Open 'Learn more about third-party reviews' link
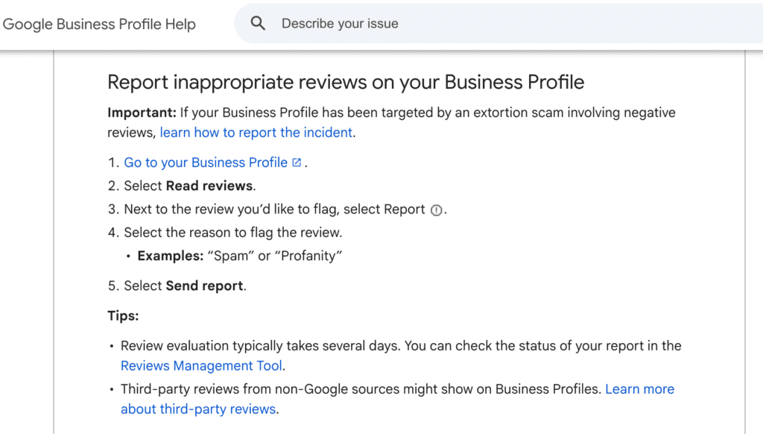This screenshot has width=763, height=434. (x=639, y=389)
